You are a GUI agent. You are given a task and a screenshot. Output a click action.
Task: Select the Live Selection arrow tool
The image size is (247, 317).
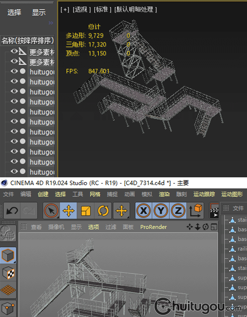point(51,211)
